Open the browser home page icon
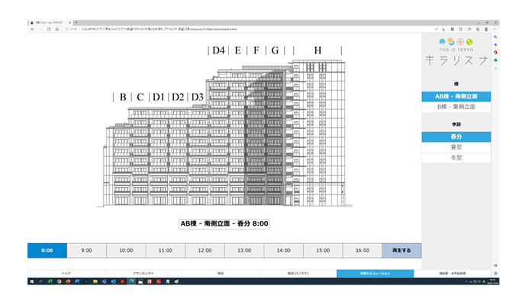Viewport: 519px width, 305px height. point(59,29)
